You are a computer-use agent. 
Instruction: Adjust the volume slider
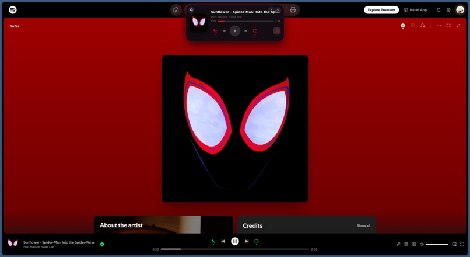[x=437, y=244]
